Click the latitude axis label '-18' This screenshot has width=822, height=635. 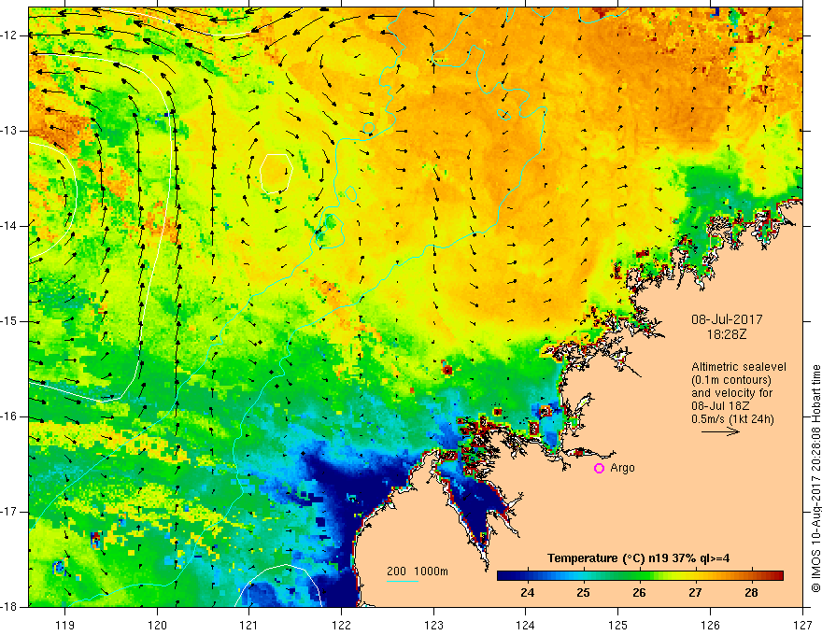coord(10,607)
